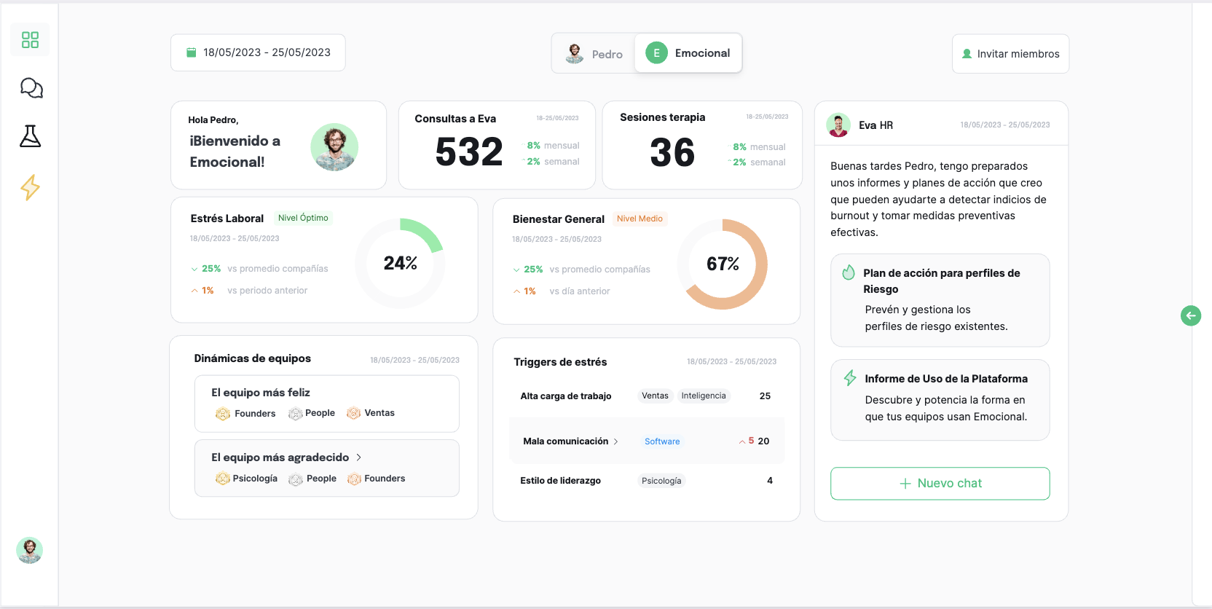
Task: Expand El equipo más agradecido chevron
Action: [x=358, y=457]
